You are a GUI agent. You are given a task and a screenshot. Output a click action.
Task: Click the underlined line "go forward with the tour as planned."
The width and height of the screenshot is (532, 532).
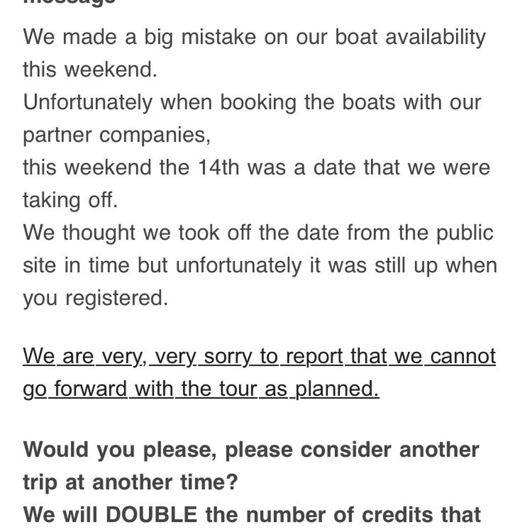point(201,389)
